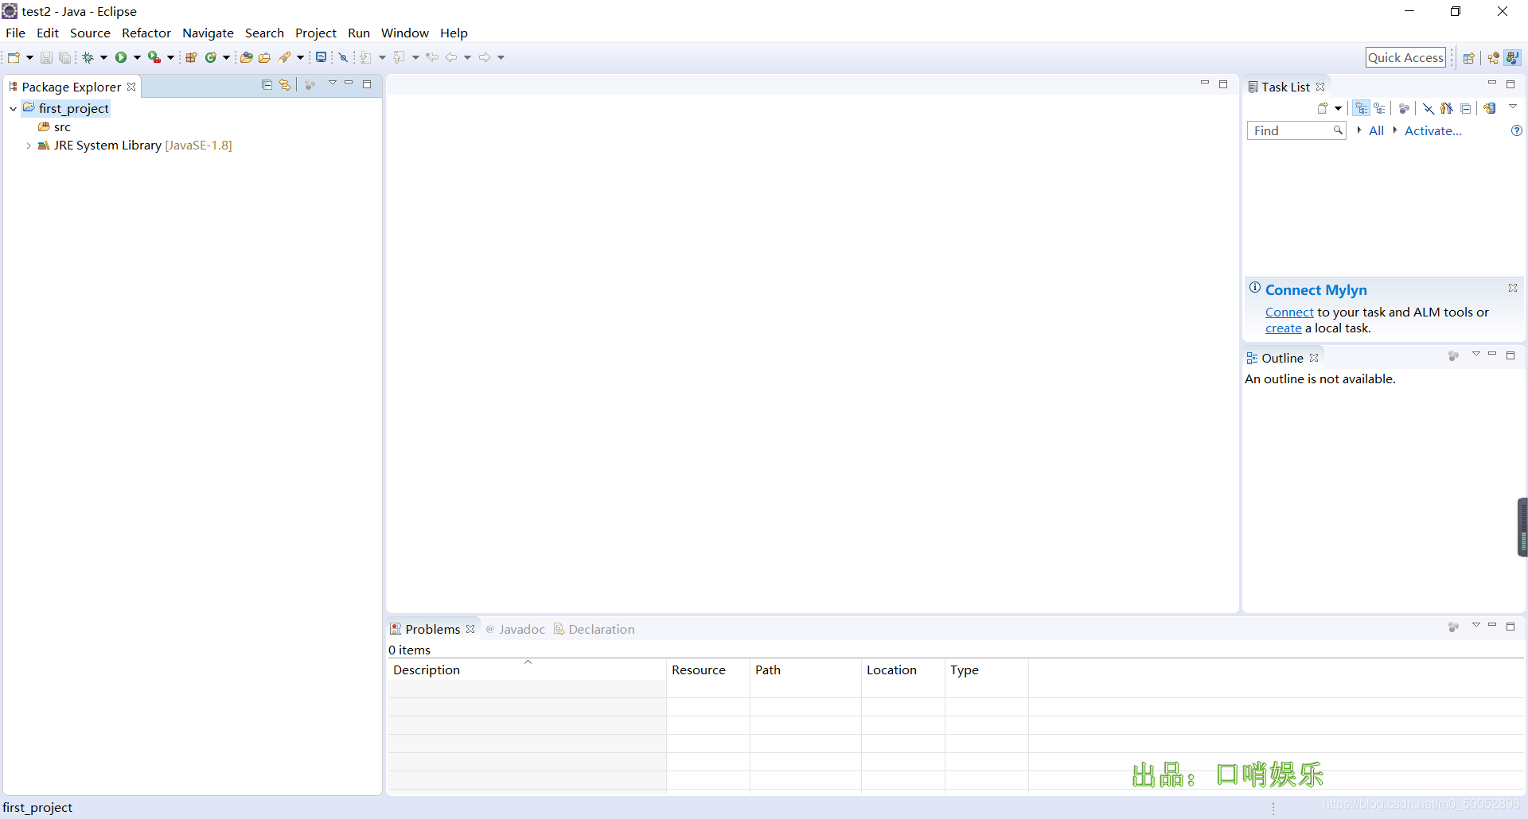Click the Open Type icon

(x=247, y=57)
